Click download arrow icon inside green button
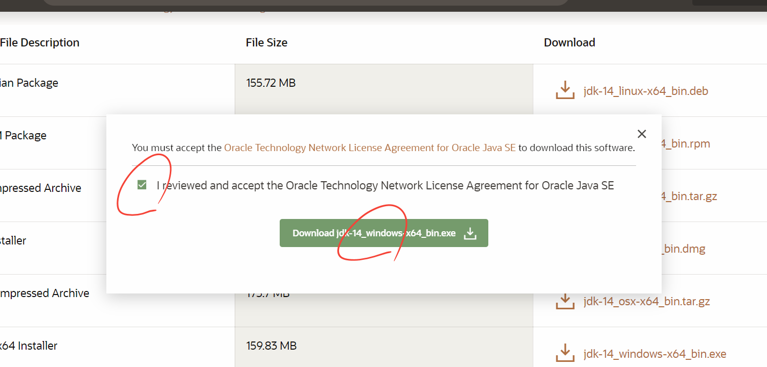The height and width of the screenshot is (367, 767). pos(470,233)
